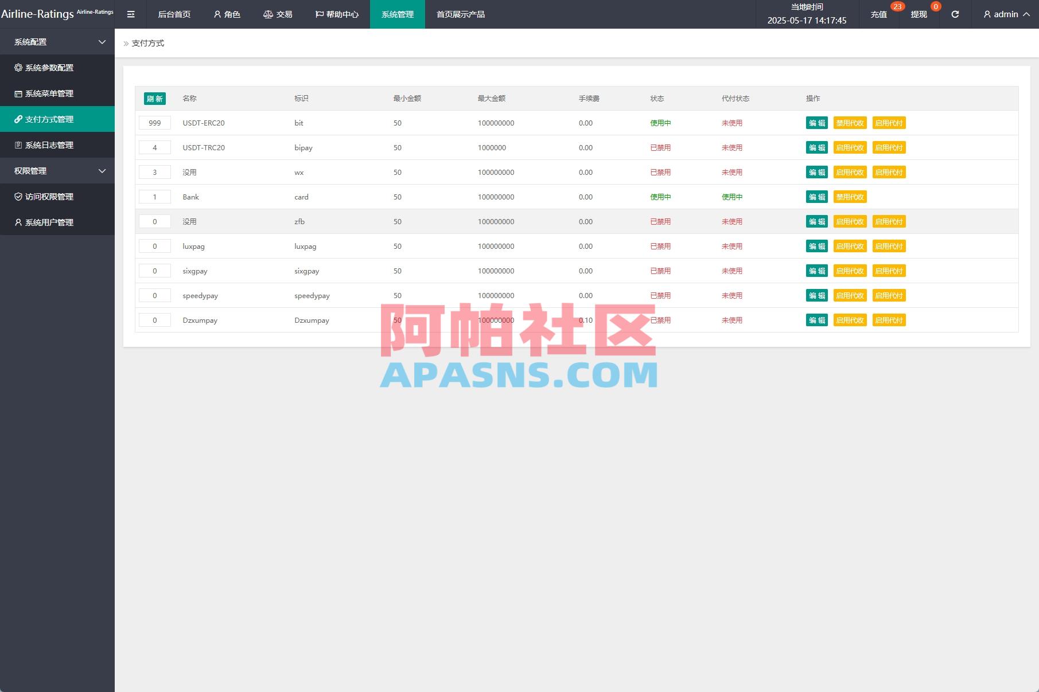Open 系统参数配置 via its gear icon
The width and height of the screenshot is (1039, 692).
click(17, 68)
